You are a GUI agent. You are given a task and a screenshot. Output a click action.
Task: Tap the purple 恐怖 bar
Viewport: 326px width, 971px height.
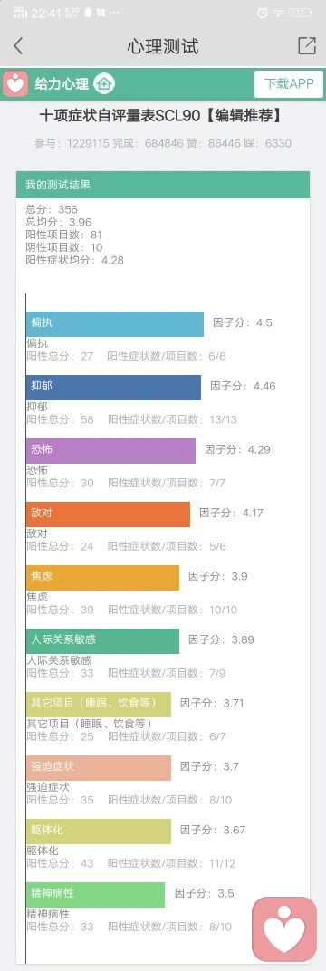(x=110, y=451)
